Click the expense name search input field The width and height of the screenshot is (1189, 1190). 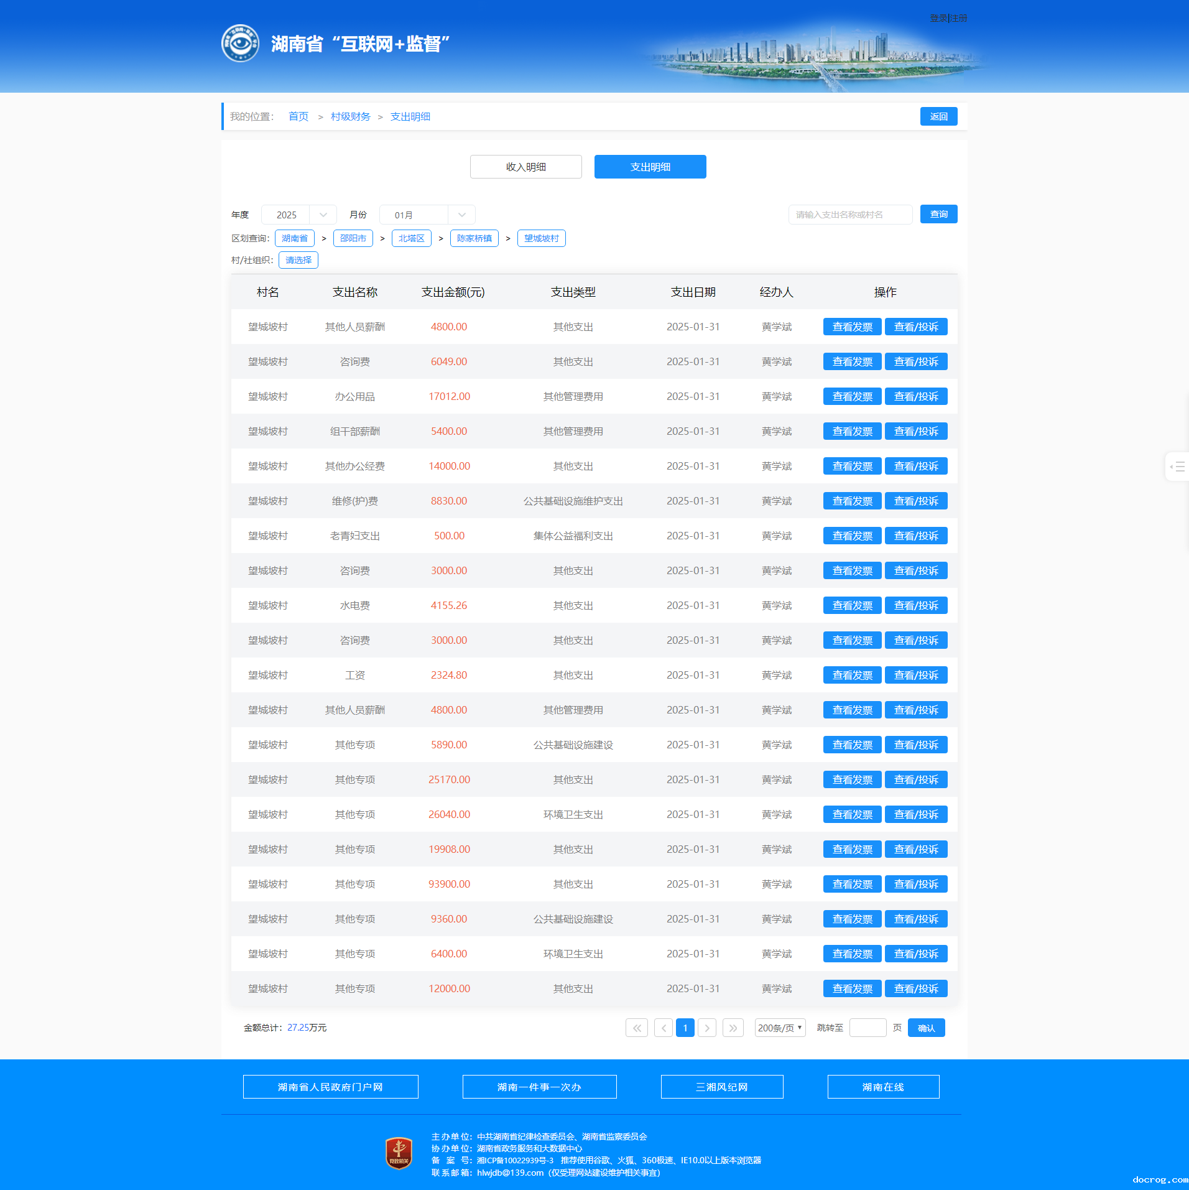pos(850,215)
